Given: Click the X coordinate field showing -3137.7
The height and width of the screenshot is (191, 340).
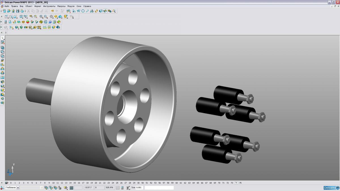Looking at the screenshot, I should click(89, 188).
